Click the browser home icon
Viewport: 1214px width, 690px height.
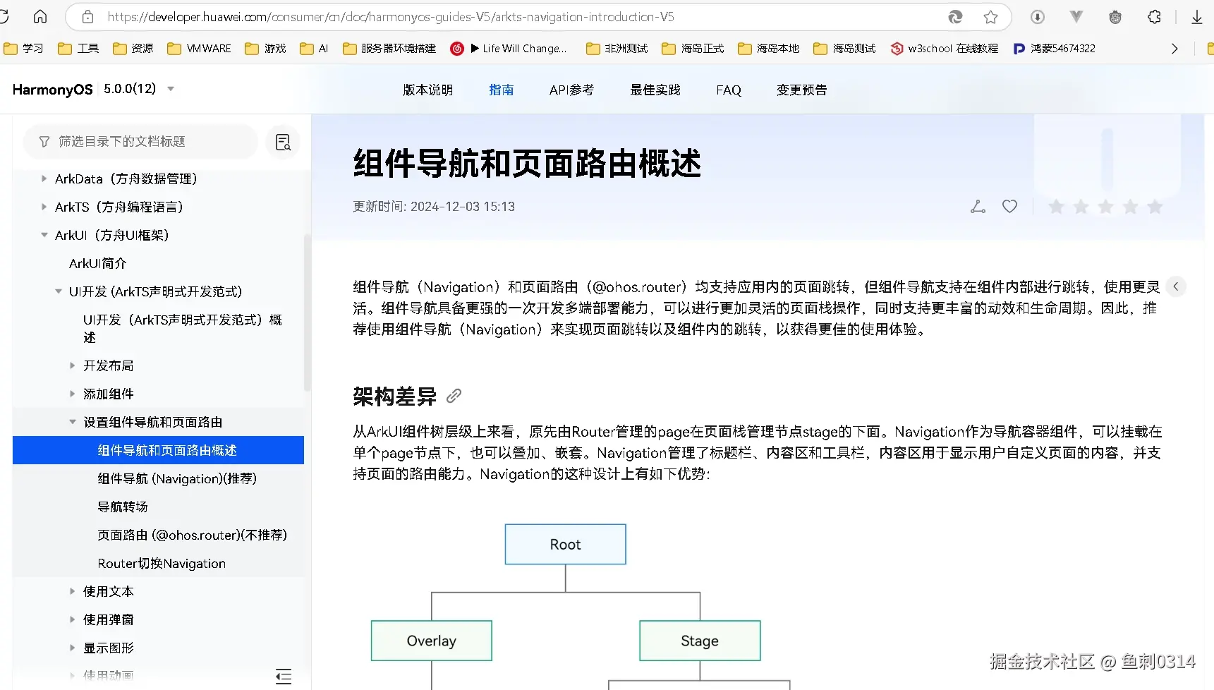[40, 16]
